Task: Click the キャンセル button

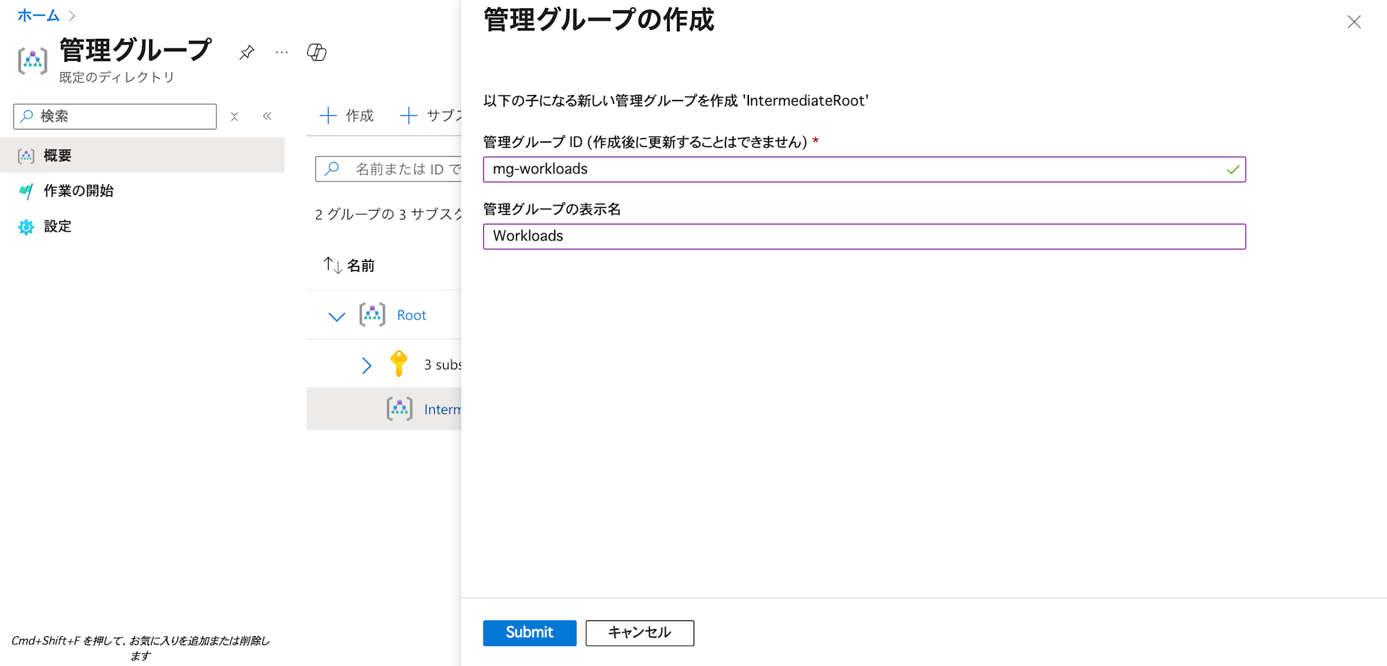Action: point(639,633)
